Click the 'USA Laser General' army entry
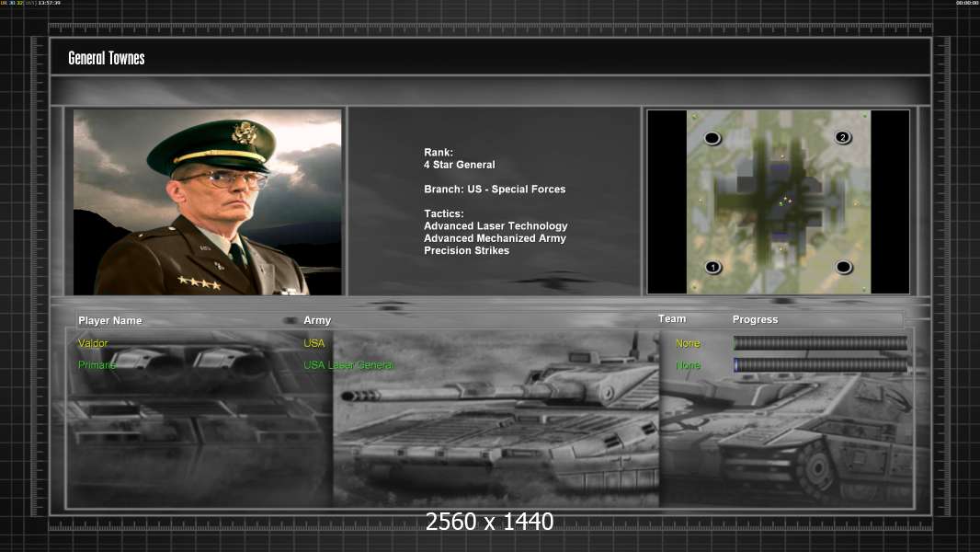Viewport: 980px width, 552px height. click(348, 365)
